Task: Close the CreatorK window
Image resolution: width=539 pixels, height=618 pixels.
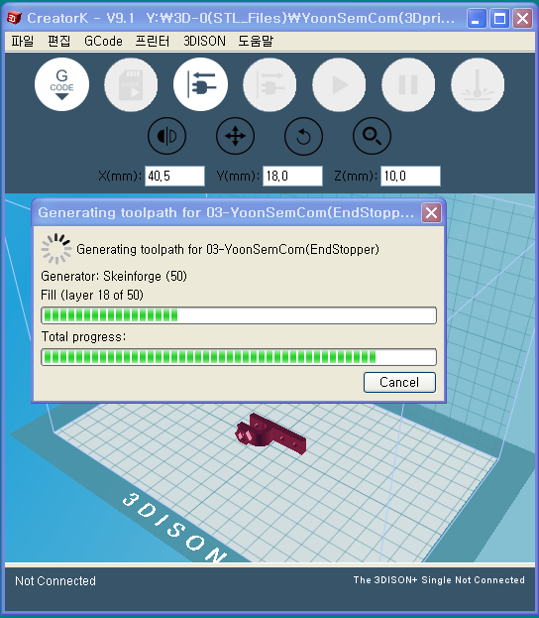Action: [522, 18]
